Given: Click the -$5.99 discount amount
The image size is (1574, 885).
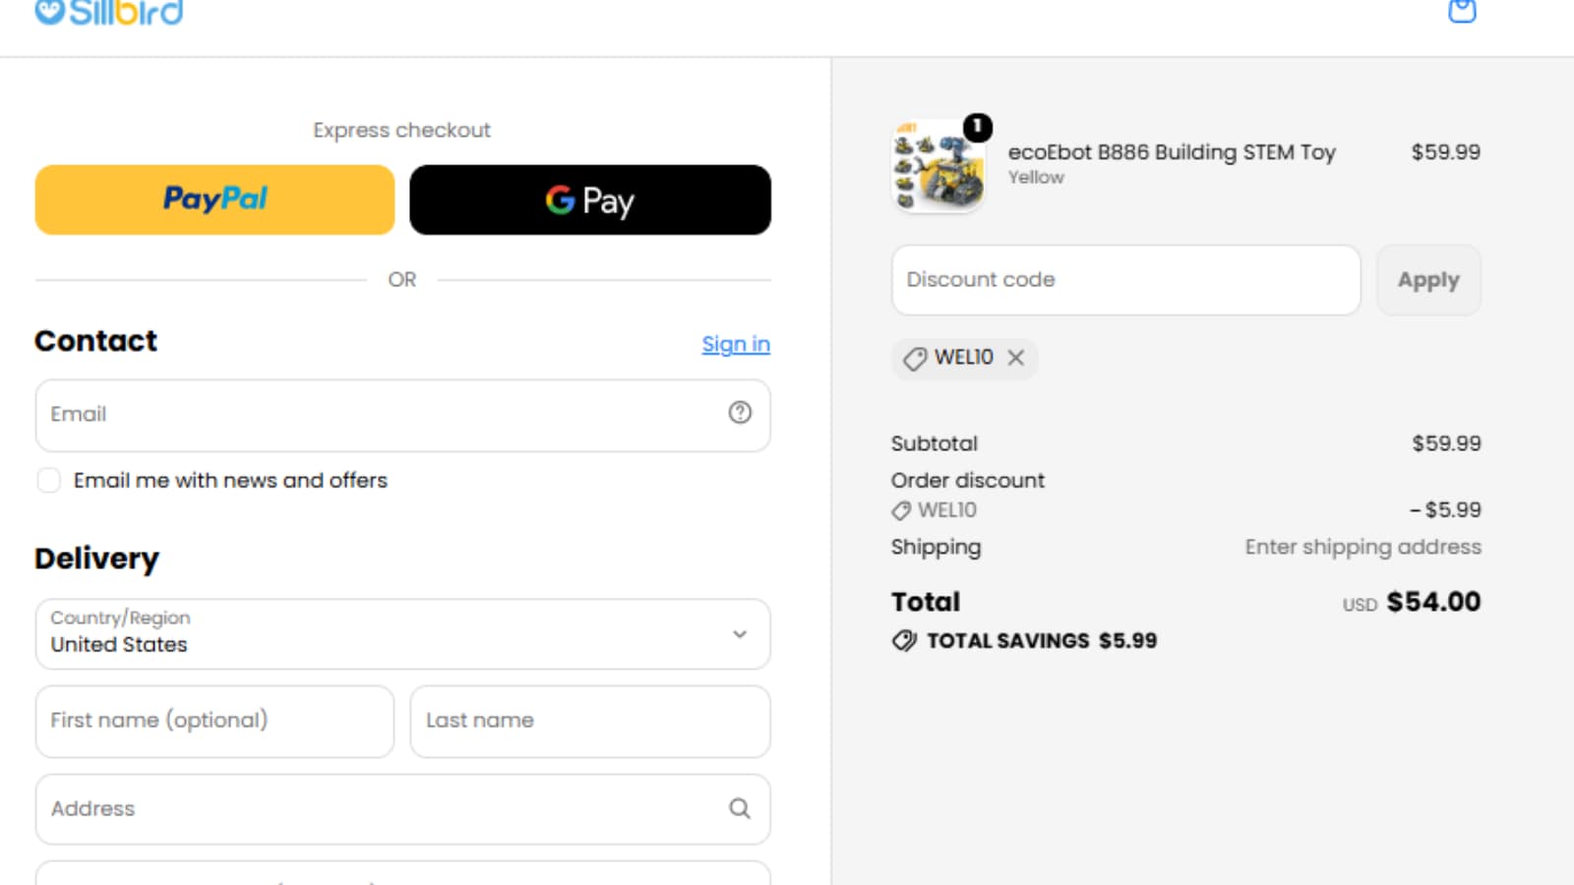Looking at the screenshot, I should (1445, 510).
